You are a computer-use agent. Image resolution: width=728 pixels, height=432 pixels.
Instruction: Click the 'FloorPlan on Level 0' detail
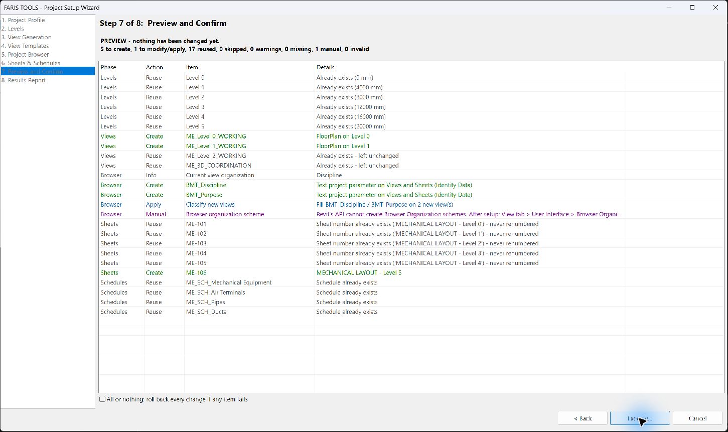pos(343,136)
